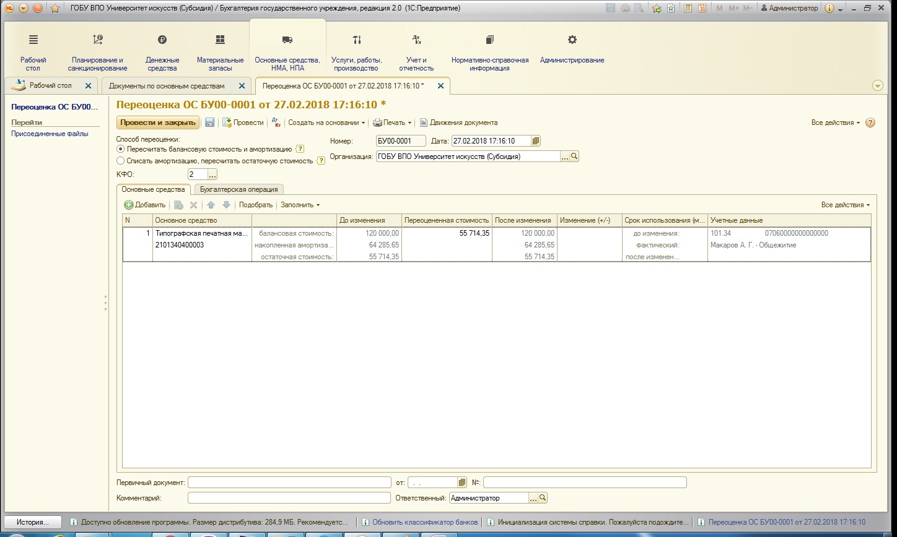897x537 pixels.
Task: Move table row up with arrow icon
Action: pos(211,205)
